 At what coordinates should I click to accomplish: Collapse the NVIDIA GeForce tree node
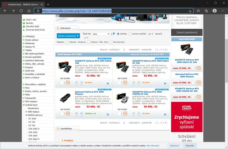tap(27, 115)
